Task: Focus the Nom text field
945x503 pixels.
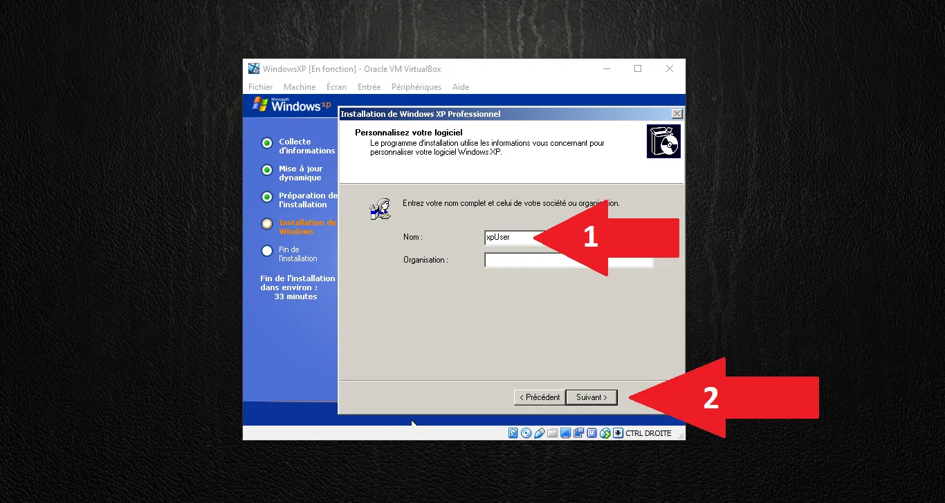Action: [x=511, y=238]
